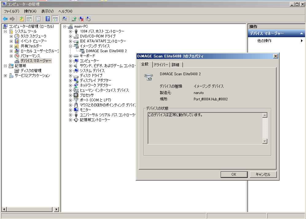Expand the ネットワーク アダプター node
The image size is (306, 219).
(x=70, y=85)
